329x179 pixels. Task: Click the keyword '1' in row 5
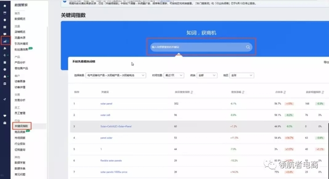[101, 149]
